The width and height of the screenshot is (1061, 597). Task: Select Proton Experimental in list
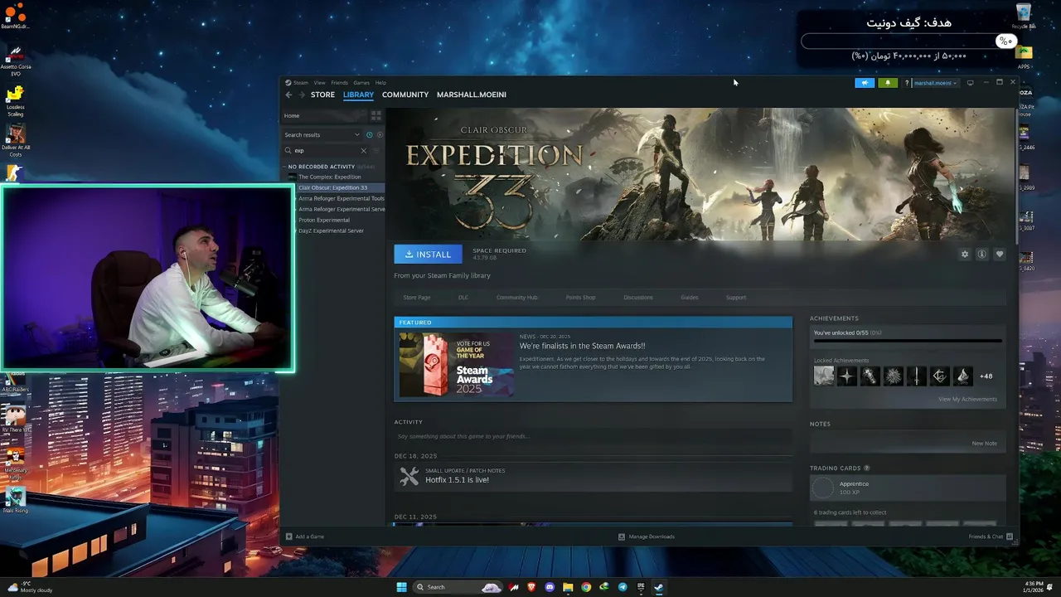coord(323,221)
